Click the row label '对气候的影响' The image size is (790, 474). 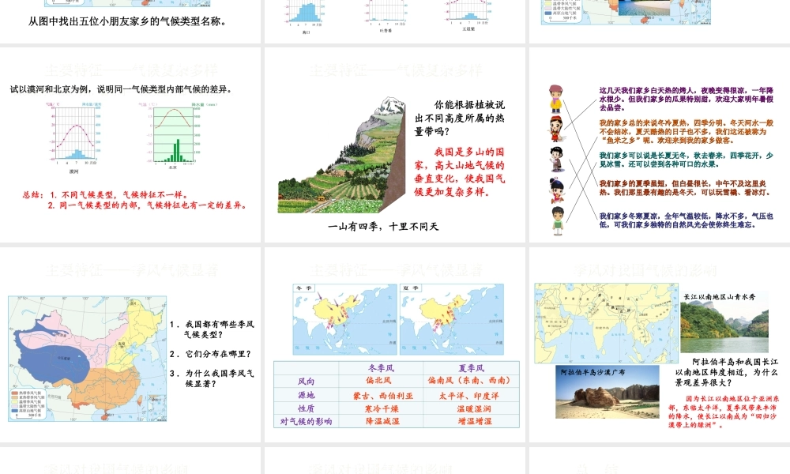click(x=306, y=421)
